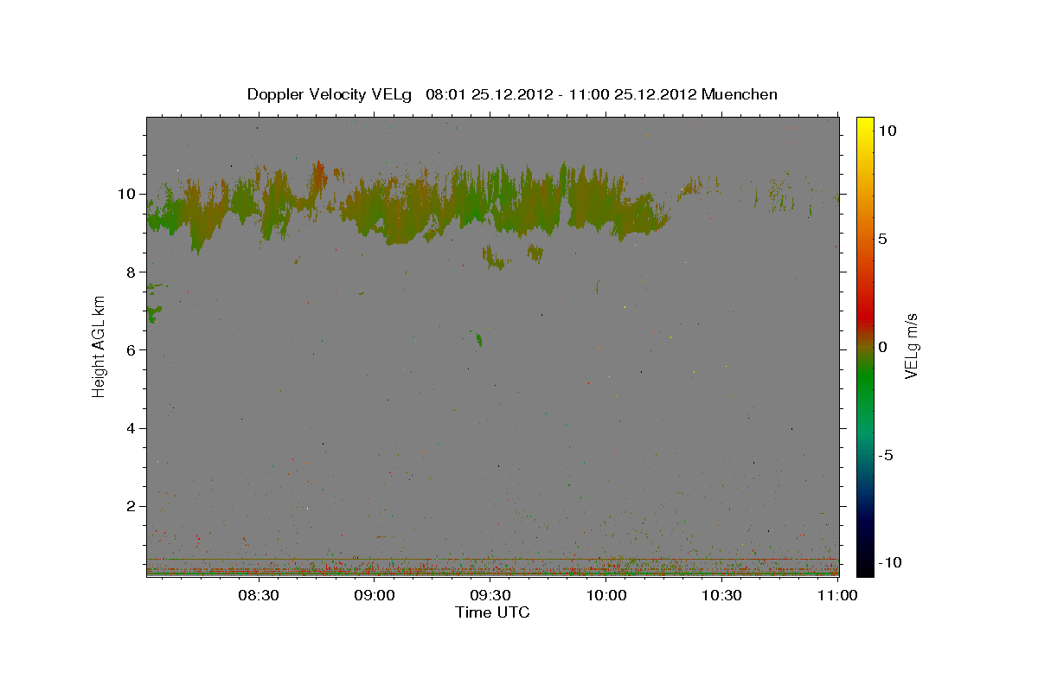Click the small green echo near 6 km at 09:27
1038x692 pixels.
pyautogui.click(x=478, y=338)
